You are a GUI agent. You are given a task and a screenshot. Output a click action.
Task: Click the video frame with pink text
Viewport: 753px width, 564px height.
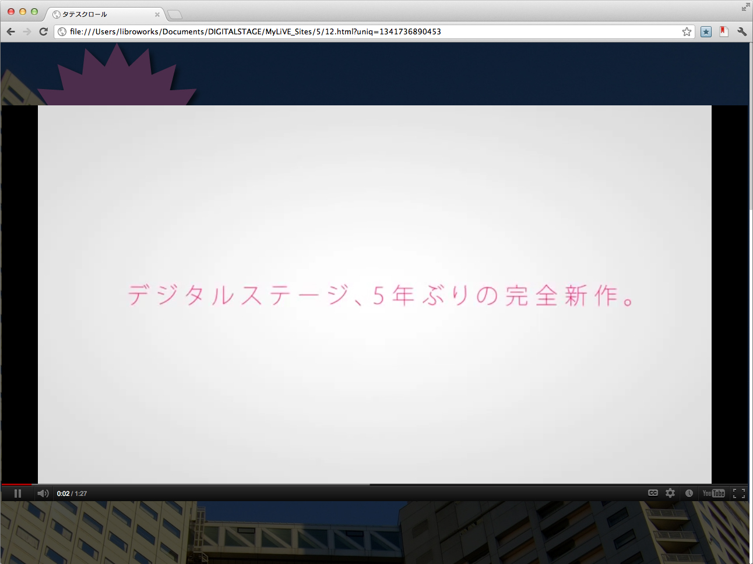374,295
